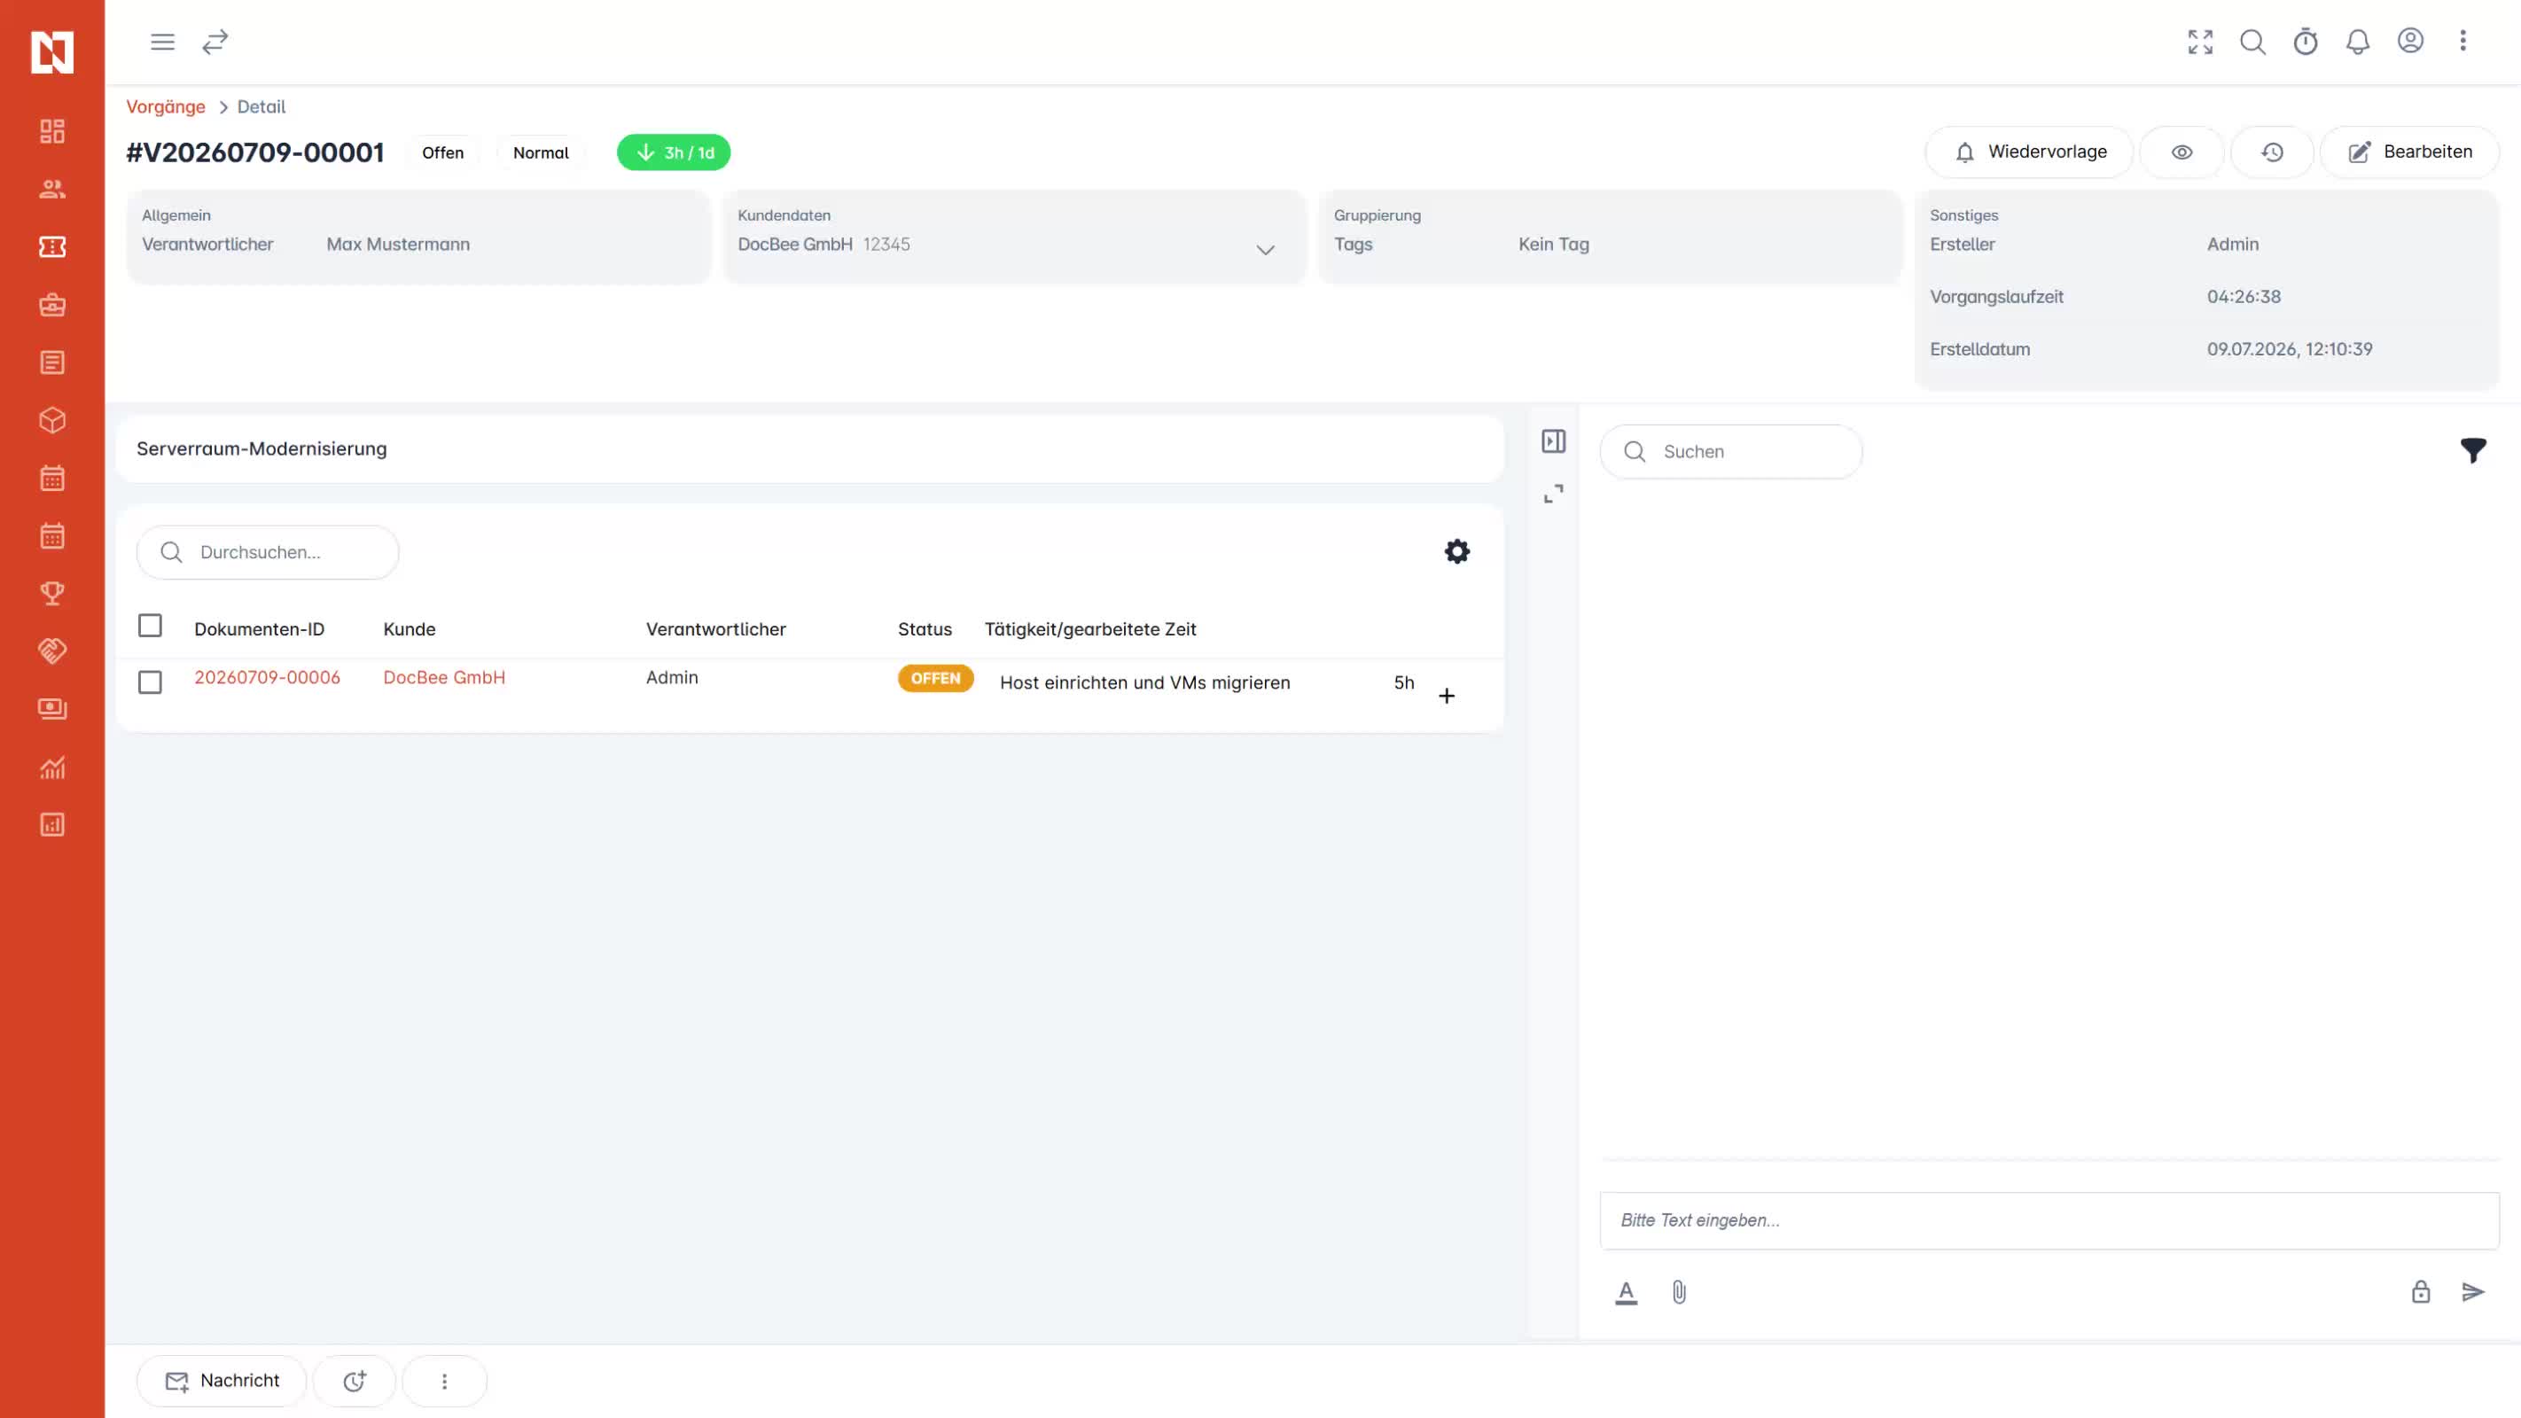2521x1418 pixels.
Task: Open the hamburger menu in top bar
Action: (x=162, y=42)
